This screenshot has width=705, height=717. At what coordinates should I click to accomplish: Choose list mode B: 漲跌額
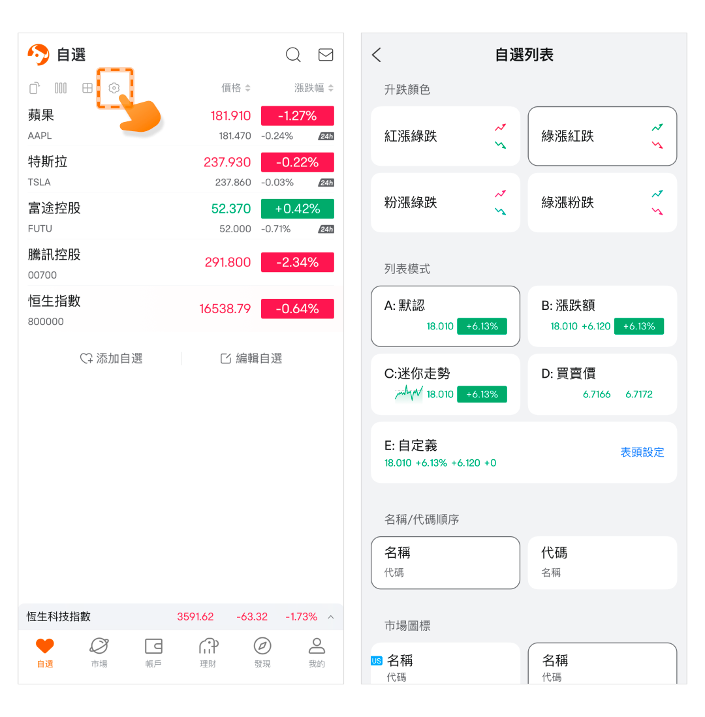(x=602, y=316)
